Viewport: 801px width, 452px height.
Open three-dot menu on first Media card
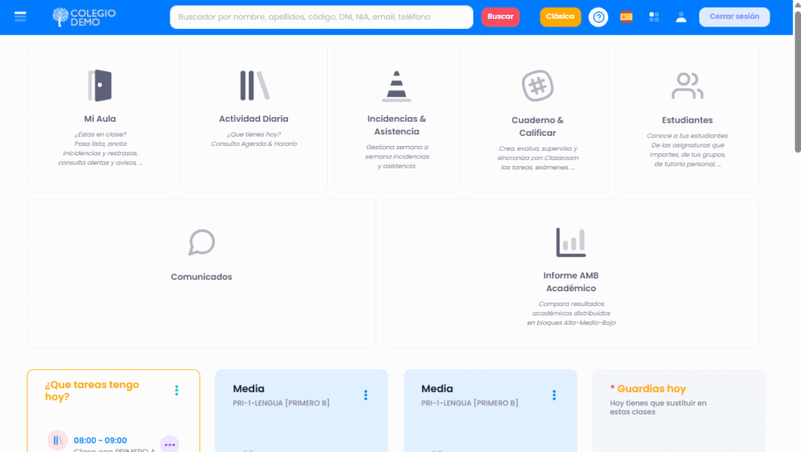(x=365, y=395)
